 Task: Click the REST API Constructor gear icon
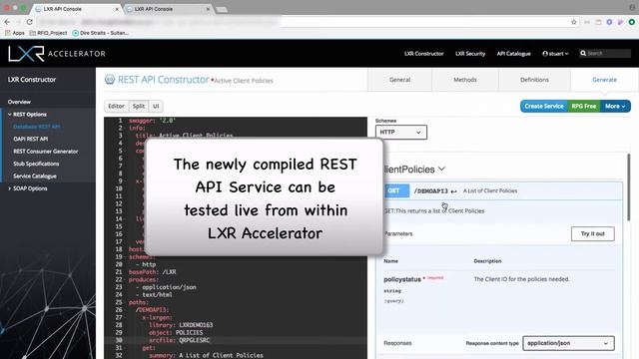tap(110, 80)
